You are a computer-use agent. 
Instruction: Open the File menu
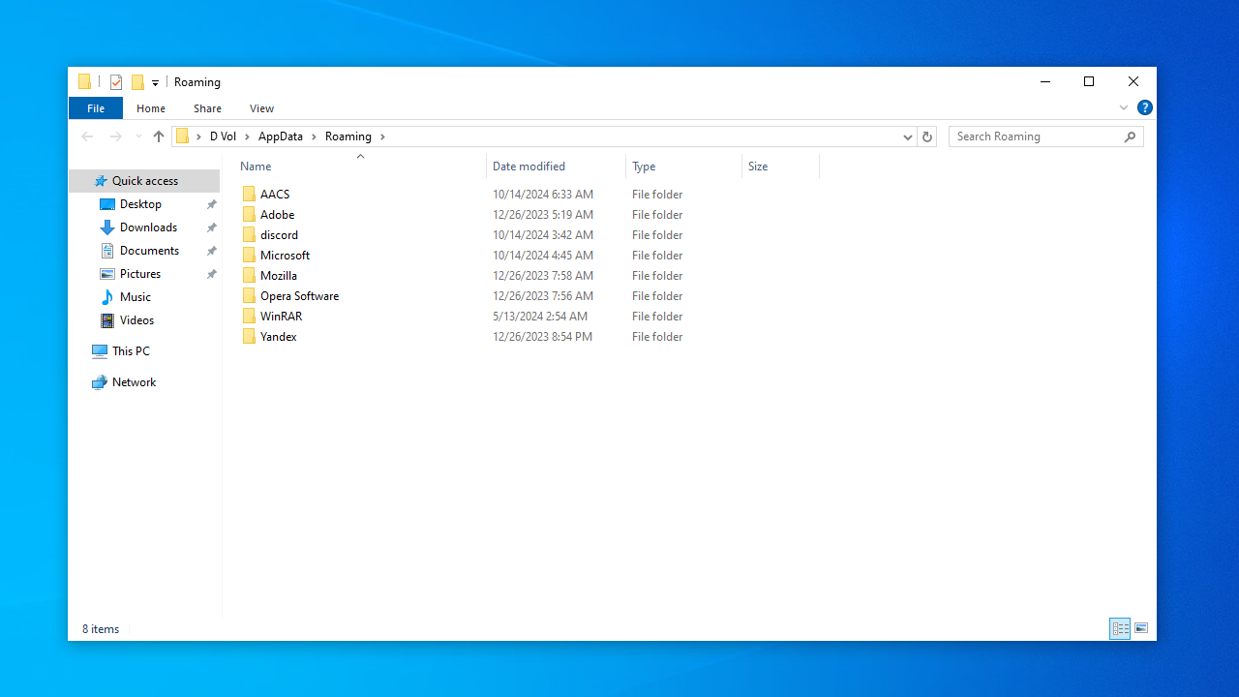[96, 108]
